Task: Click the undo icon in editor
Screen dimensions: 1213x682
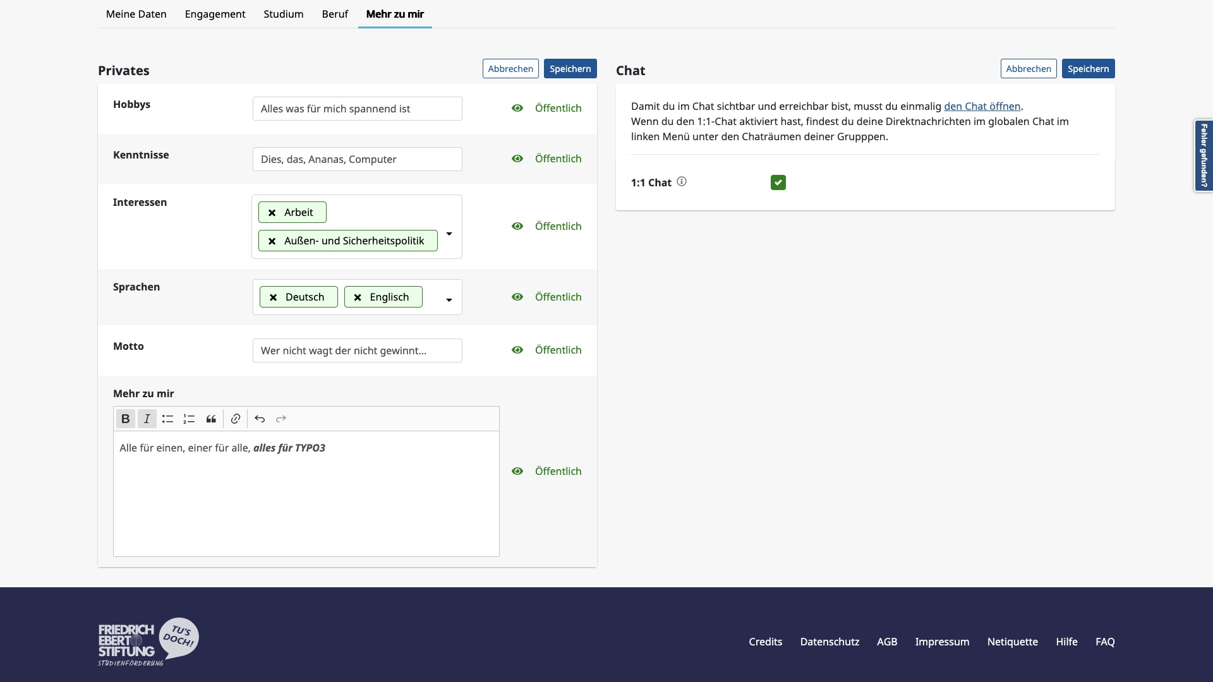Action: (259, 418)
